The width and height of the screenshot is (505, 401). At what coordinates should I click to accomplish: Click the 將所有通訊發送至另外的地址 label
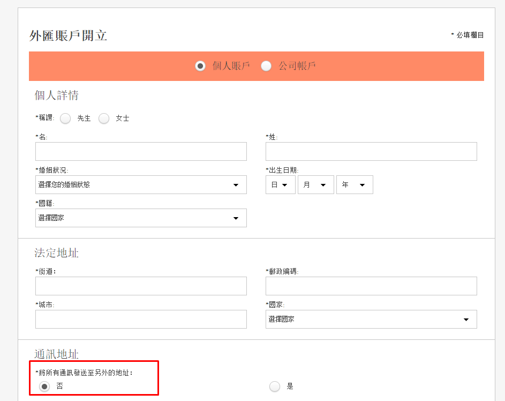pyautogui.click(x=84, y=373)
